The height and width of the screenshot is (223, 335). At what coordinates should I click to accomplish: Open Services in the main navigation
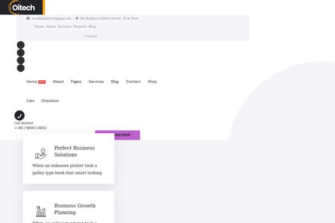pyautogui.click(x=96, y=81)
